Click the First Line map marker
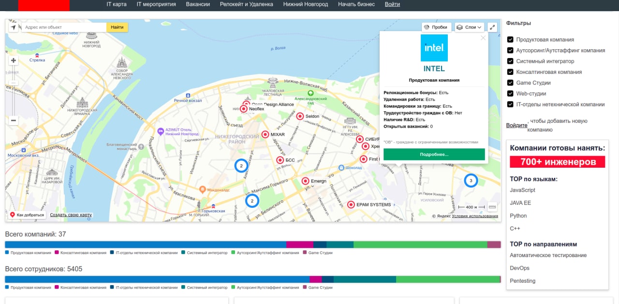 (x=364, y=159)
